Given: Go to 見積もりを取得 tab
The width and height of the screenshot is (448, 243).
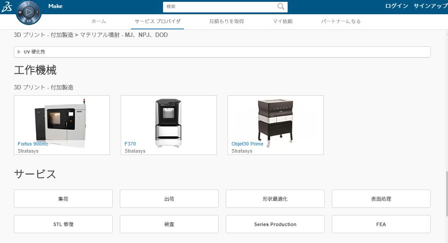Looking at the screenshot, I should click(x=227, y=21).
